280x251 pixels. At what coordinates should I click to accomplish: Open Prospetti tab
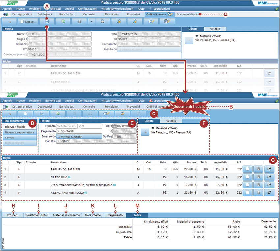tap(13, 215)
